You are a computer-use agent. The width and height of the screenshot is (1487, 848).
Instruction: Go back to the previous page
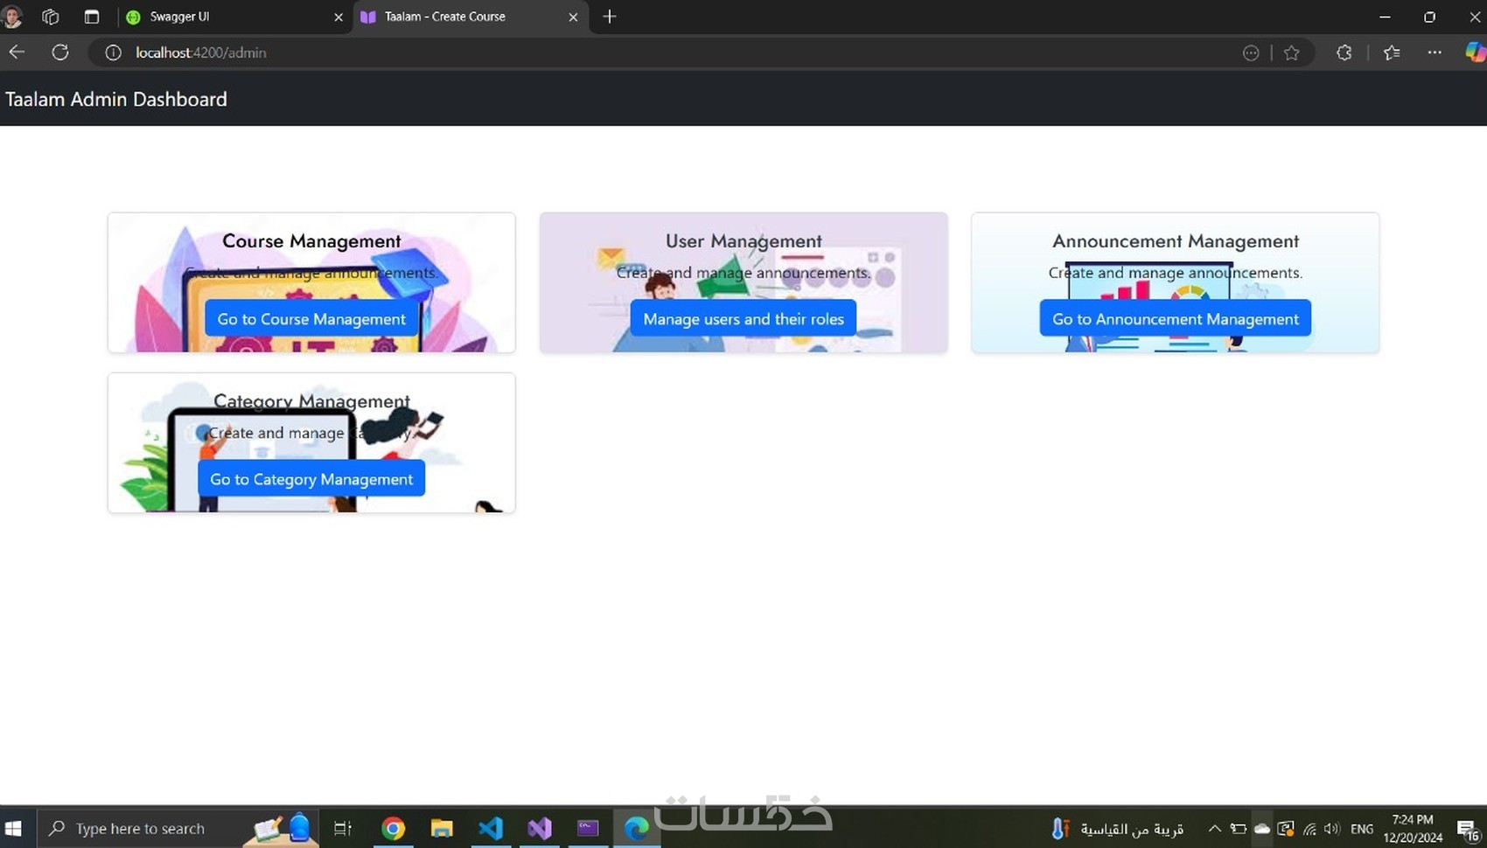pyautogui.click(x=17, y=52)
